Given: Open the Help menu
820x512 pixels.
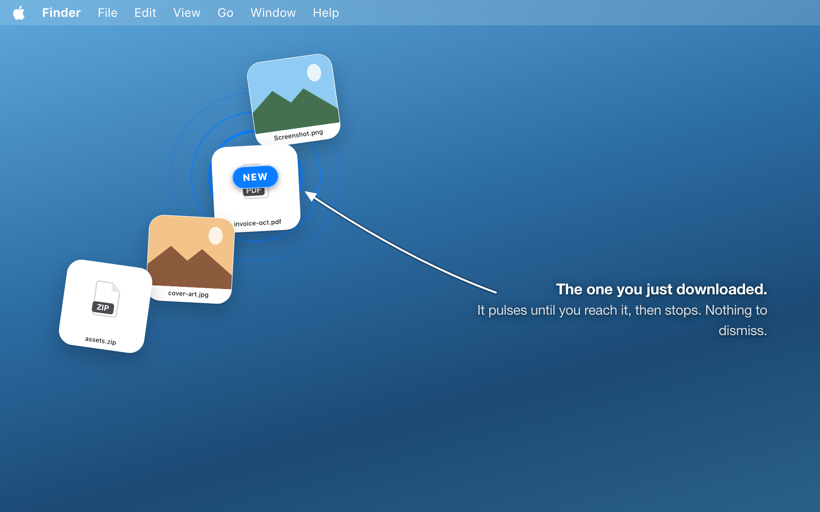Looking at the screenshot, I should pos(326,13).
